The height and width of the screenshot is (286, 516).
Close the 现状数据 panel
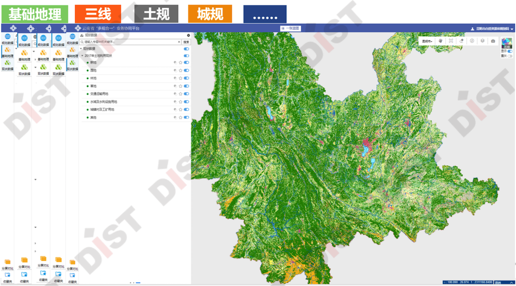(x=188, y=35)
